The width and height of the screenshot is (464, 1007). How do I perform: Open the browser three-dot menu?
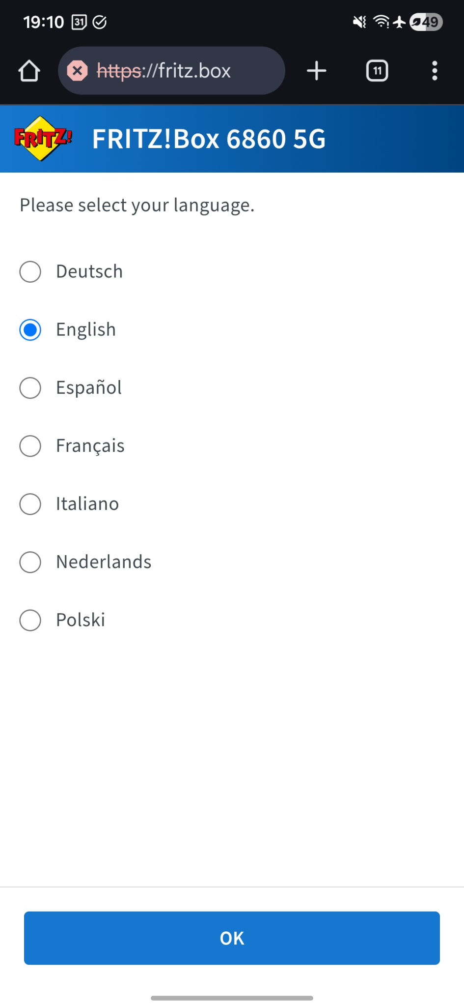(434, 71)
